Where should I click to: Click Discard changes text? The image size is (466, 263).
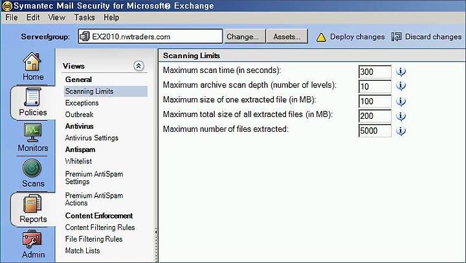point(433,37)
